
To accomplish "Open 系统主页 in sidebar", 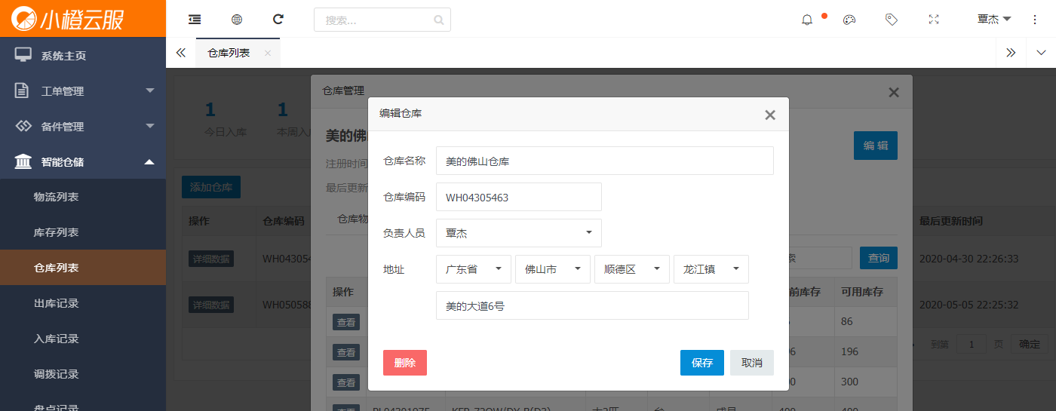I will [83, 55].
